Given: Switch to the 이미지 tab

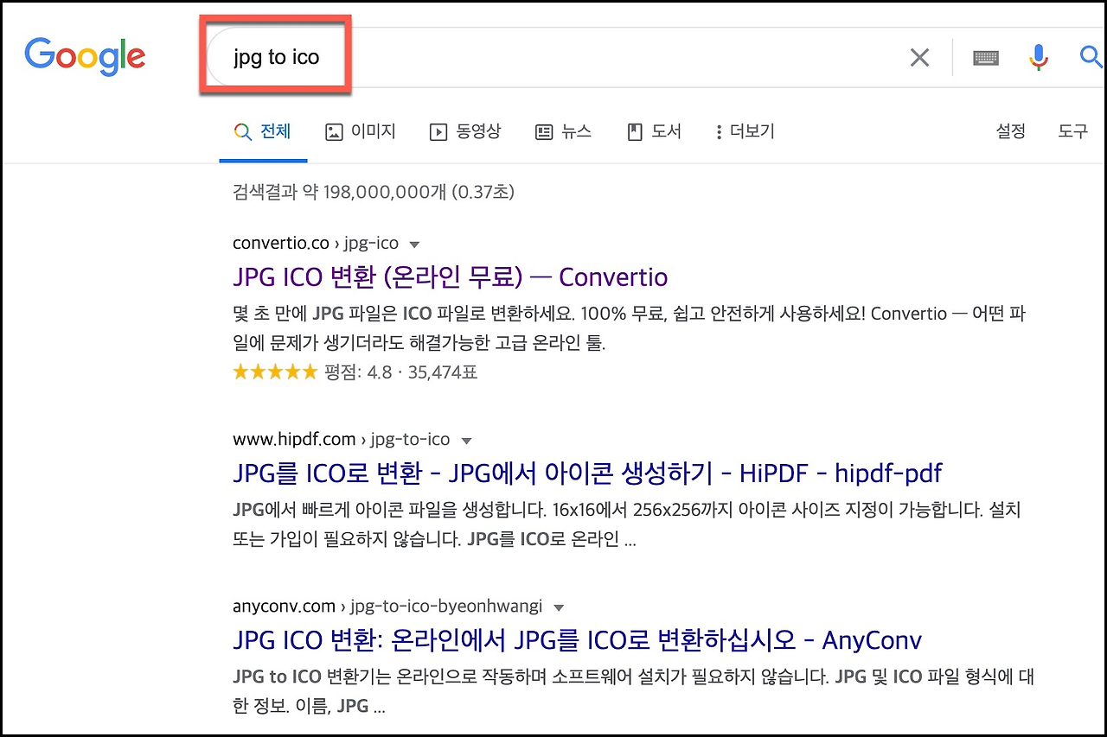Looking at the screenshot, I should (x=360, y=132).
